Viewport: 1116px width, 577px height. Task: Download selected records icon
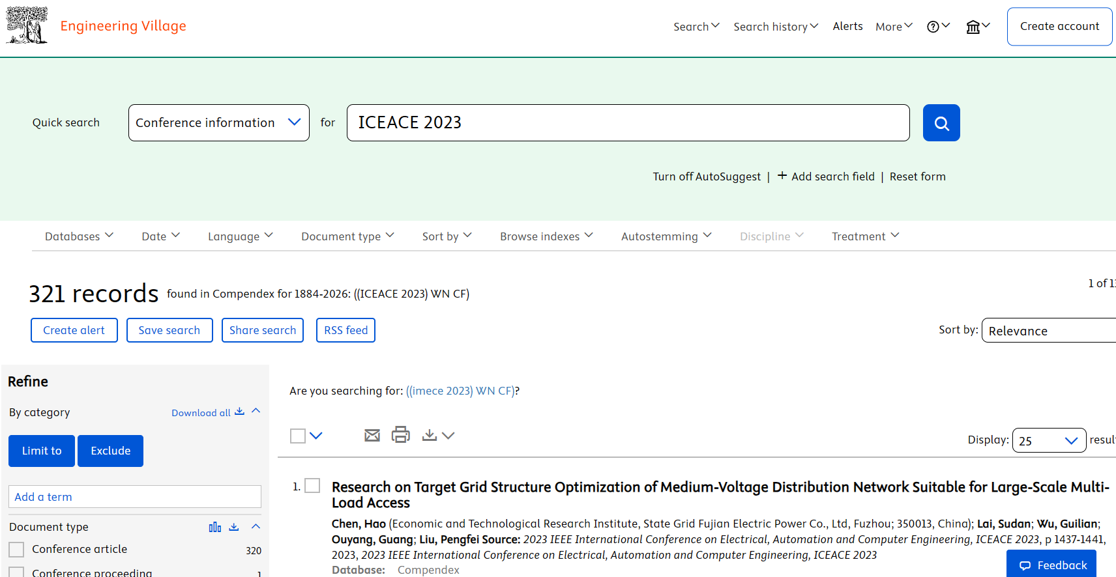pyautogui.click(x=430, y=435)
